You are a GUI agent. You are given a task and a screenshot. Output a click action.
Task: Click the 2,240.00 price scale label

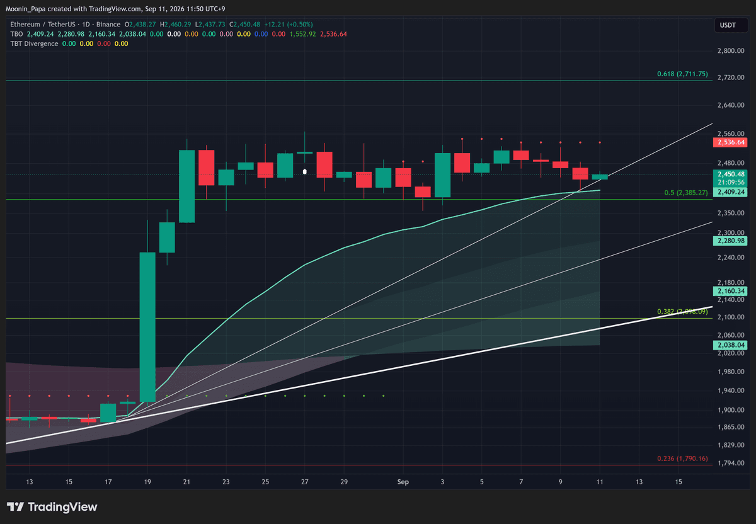[730, 258]
